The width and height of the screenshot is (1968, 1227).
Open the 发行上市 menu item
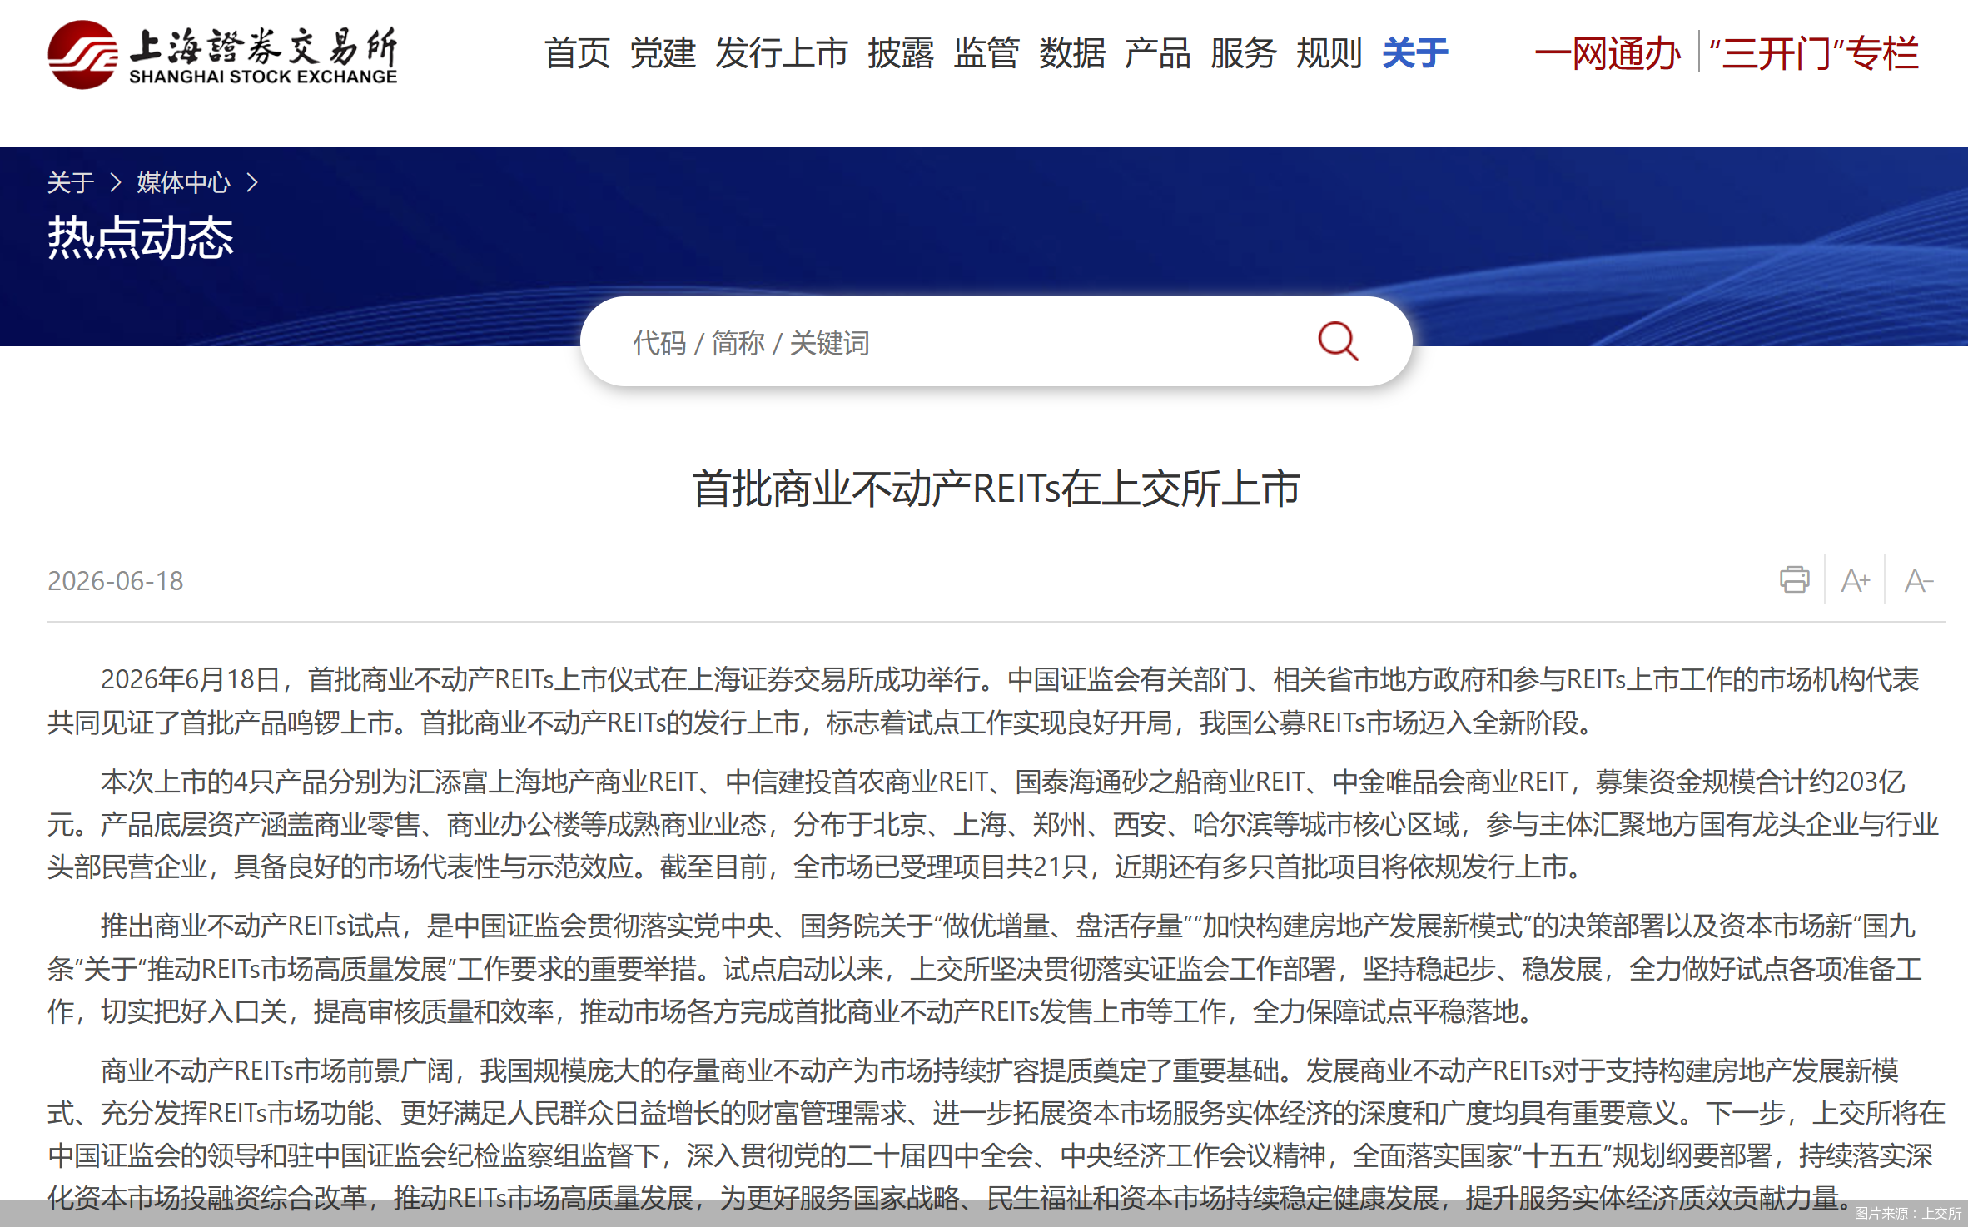782,53
